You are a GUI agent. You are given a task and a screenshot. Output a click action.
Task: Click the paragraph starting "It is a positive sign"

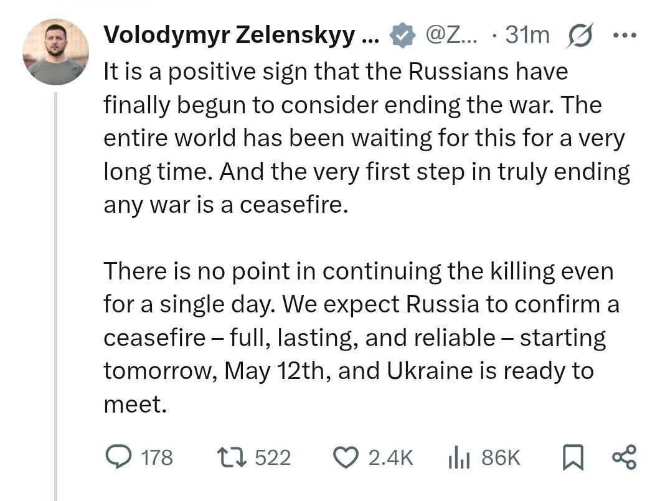(366, 138)
